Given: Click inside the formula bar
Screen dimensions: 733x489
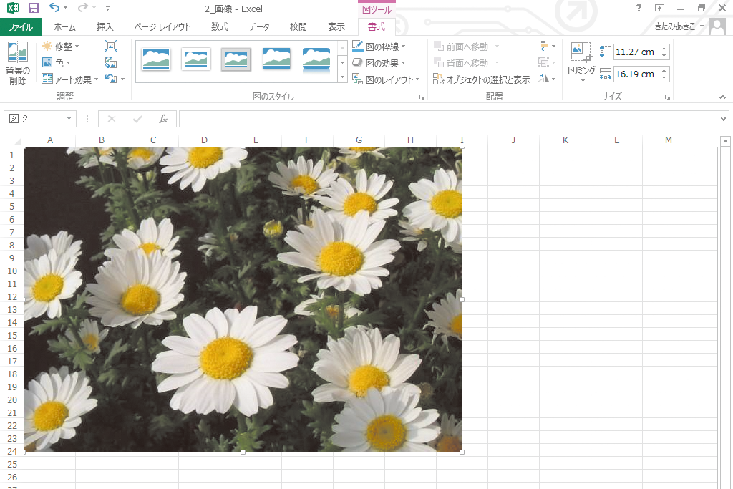Looking at the screenshot, I should coord(448,119).
